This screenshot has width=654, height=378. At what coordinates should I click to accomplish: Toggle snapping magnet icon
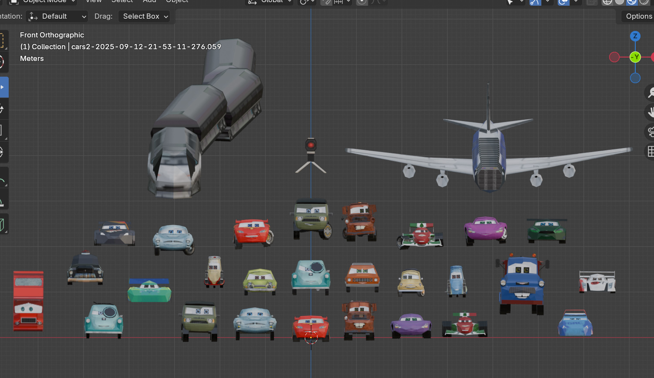[326, 2]
